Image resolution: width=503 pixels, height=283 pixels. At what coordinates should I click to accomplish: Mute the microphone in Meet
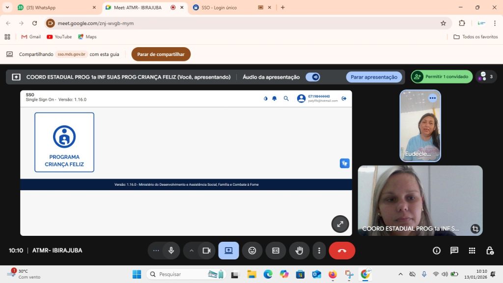171,251
